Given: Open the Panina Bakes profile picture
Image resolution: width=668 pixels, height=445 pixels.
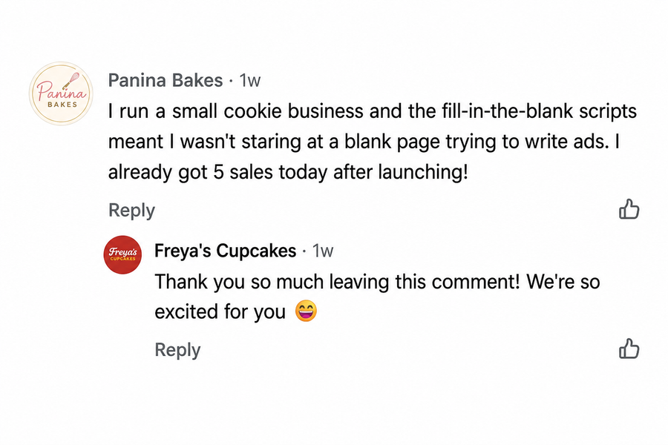Looking at the screenshot, I should click(x=61, y=93).
